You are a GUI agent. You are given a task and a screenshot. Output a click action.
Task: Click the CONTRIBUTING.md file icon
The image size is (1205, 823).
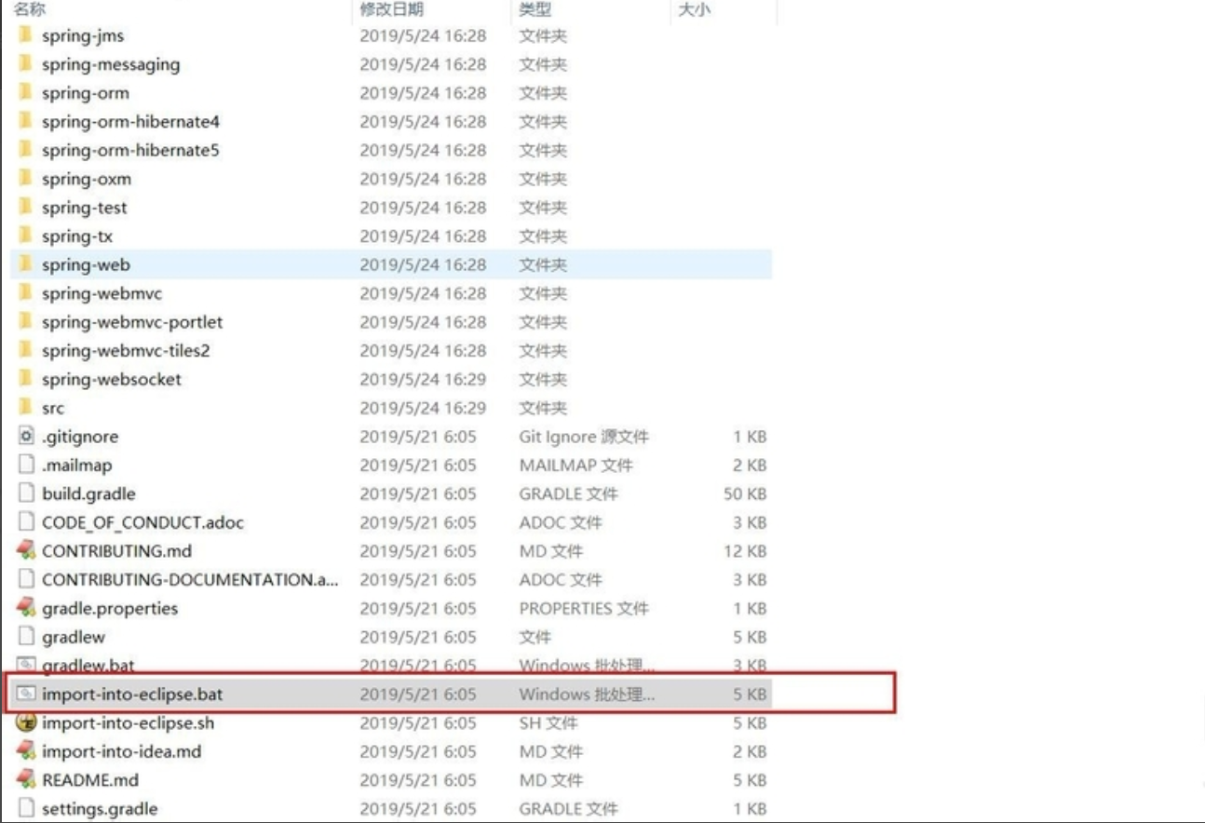[26, 550]
